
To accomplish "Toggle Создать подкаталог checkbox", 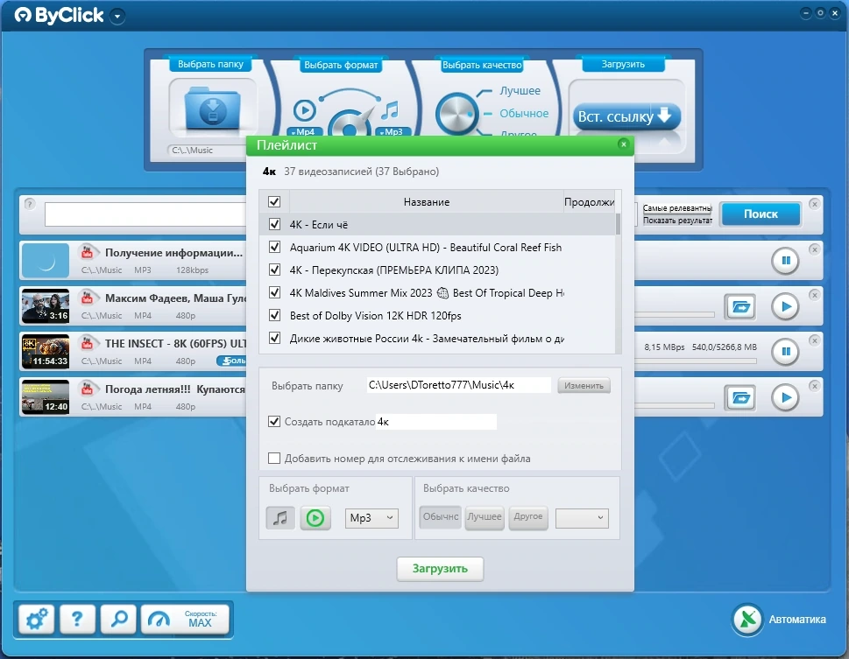I will (x=274, y=421).
